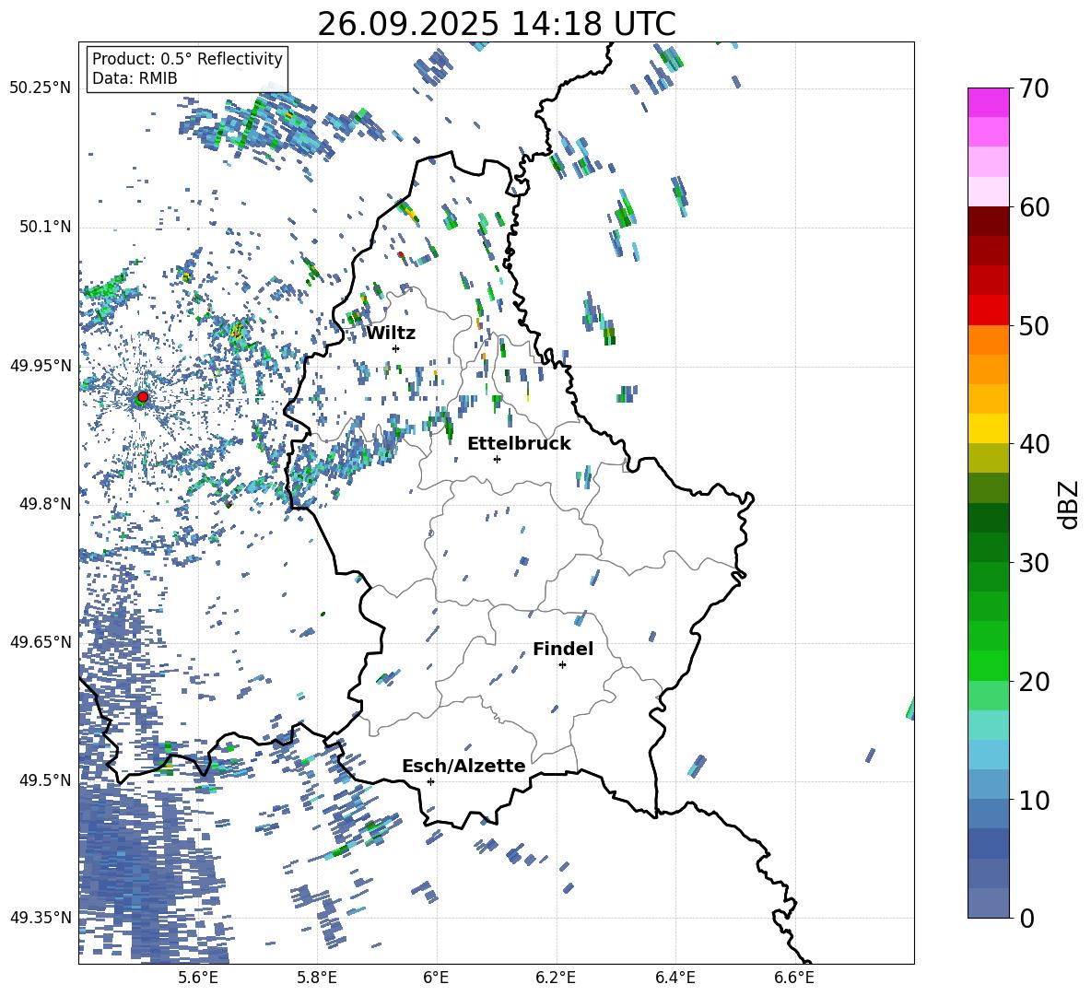Click the 49.8°N latitude label
This screenshot has width=1091, height=996.
[45, 504]
